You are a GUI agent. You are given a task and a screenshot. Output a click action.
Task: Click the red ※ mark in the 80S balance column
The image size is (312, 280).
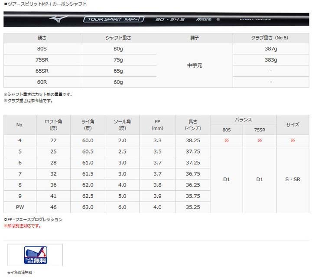coord(227,140)
